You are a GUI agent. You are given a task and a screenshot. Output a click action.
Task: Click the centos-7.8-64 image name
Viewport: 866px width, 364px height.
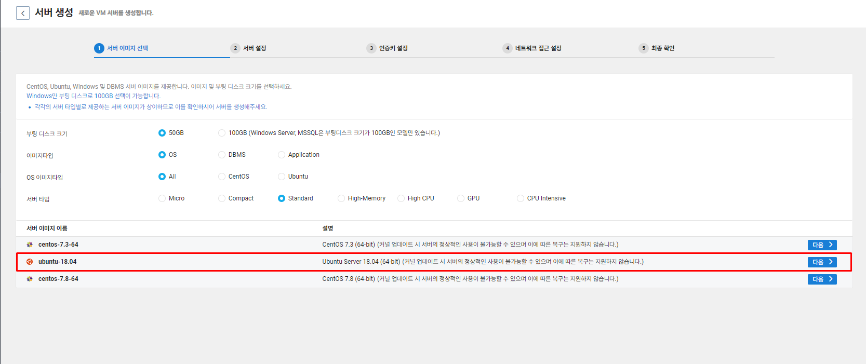tap(58, 279)
